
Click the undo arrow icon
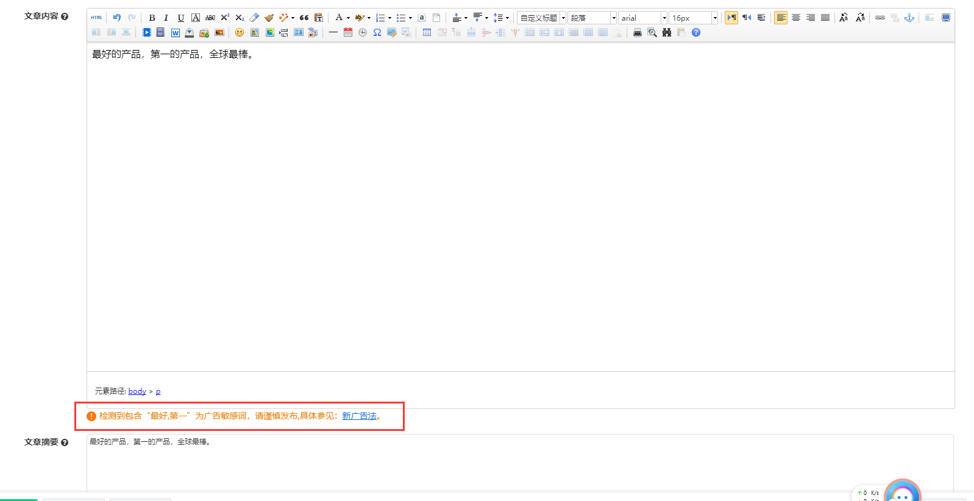[x=116, y=18]
